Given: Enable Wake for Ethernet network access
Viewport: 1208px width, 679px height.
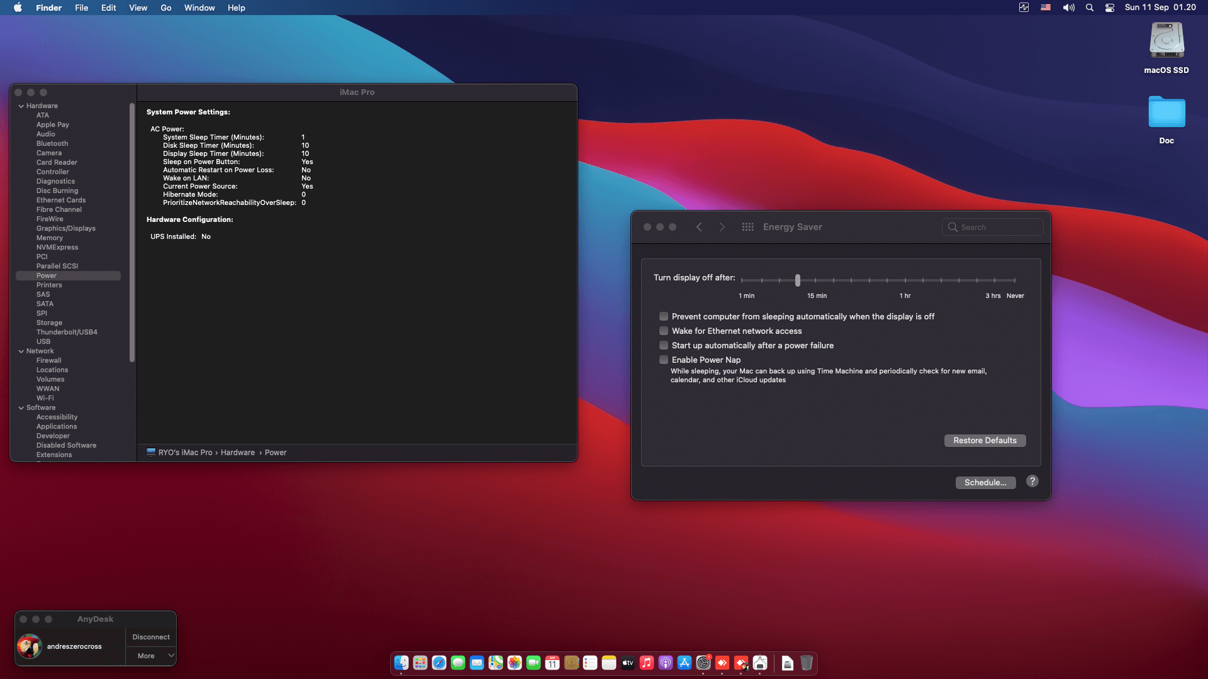Looking at the screenshot, I should click(x=664, y=331).
